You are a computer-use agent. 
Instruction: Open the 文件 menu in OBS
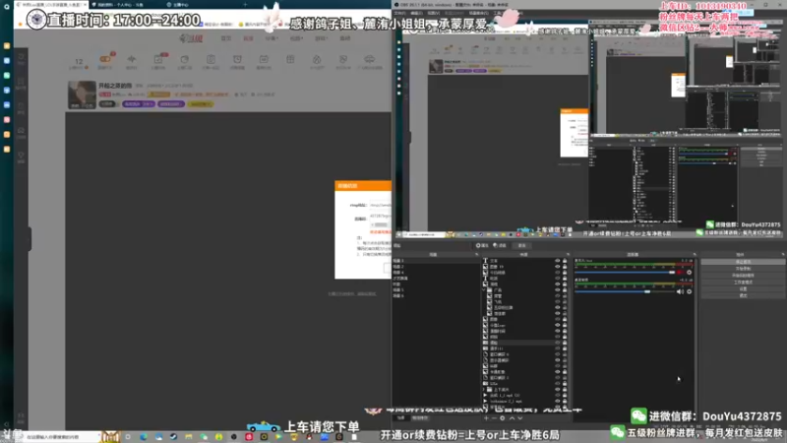pos(400,13)
